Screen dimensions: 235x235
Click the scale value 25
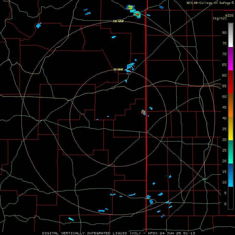click(x=224, y=150)
